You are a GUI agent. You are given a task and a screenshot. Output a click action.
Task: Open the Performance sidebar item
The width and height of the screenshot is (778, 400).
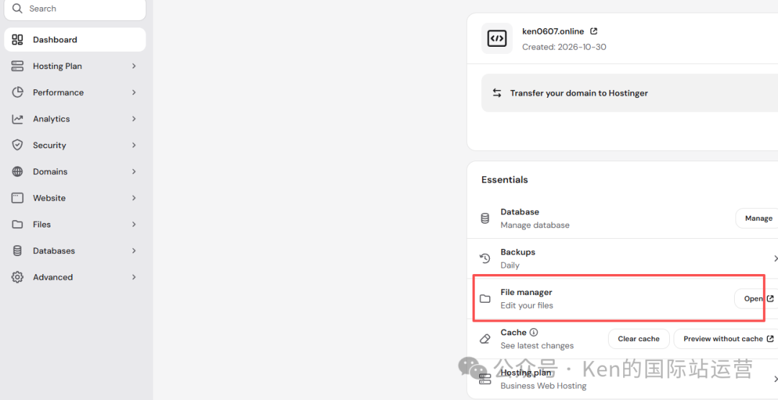tap(75, 92)
